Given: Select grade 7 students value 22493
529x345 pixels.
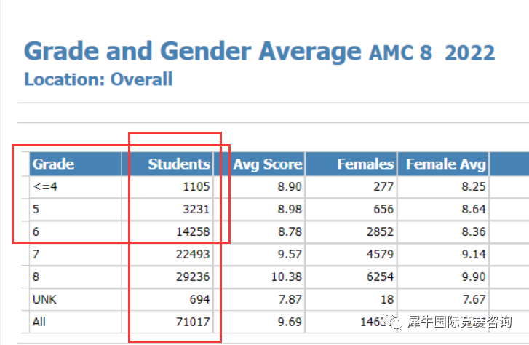Looking at the screenshot, I should tap(193, 254).
